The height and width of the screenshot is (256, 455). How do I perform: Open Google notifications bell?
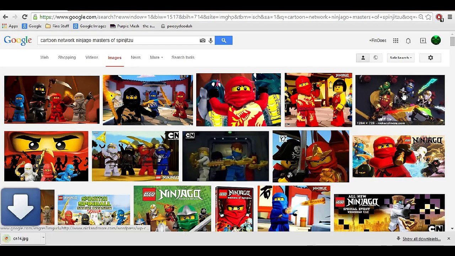tap(408, 41)
